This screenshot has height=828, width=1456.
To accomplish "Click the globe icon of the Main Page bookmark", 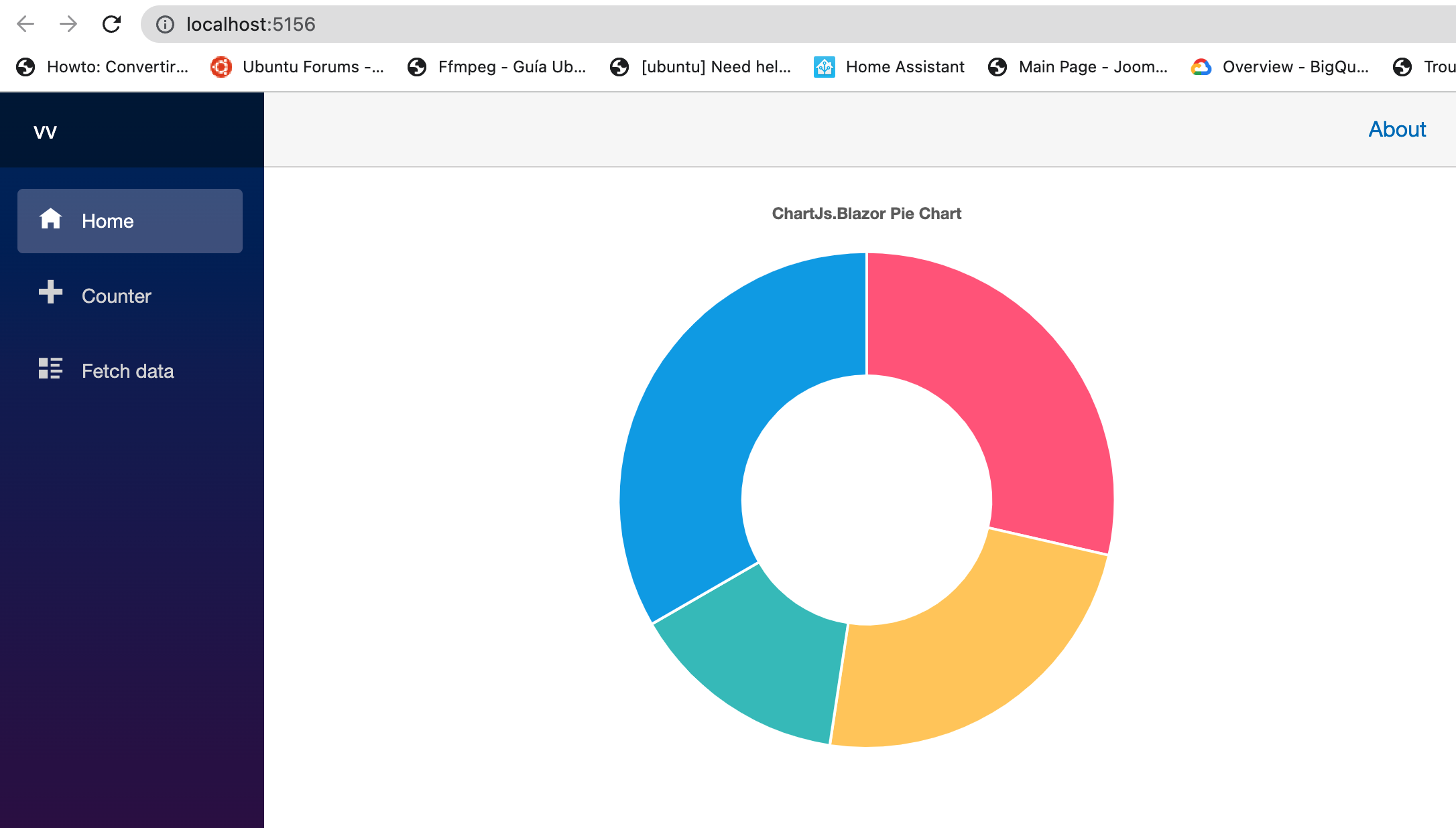I will pyautogui.click(x=997, y=67).
